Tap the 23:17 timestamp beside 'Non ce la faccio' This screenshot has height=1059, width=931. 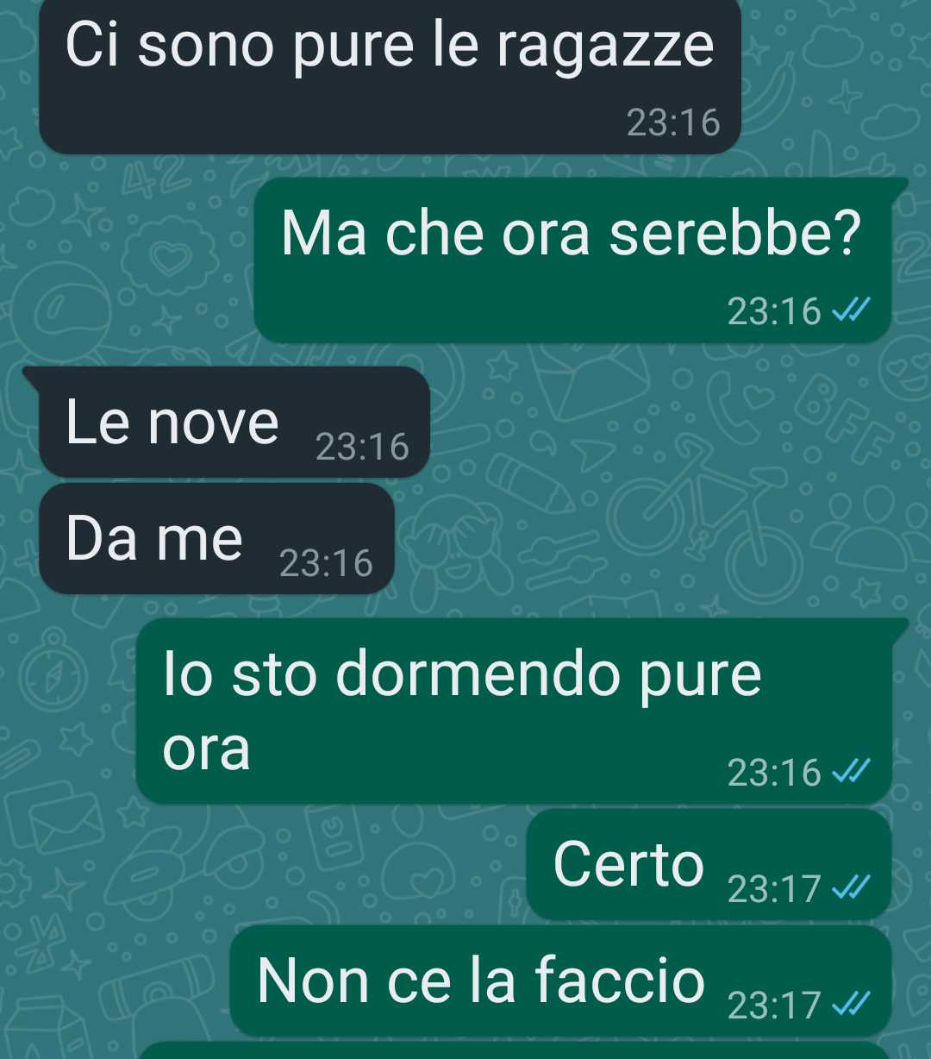[774, 1005]
